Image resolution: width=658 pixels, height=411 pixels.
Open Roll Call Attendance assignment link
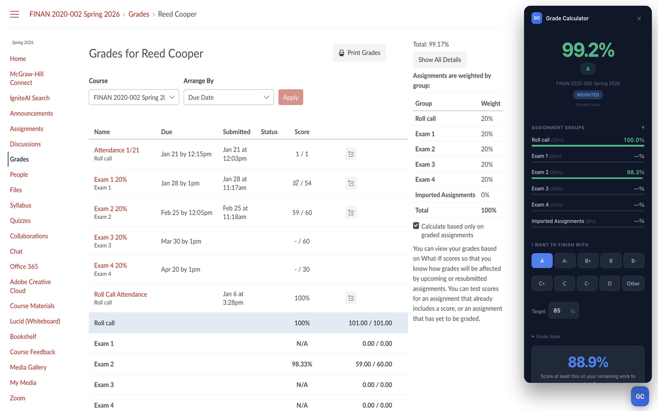click(x=120, y=294)
